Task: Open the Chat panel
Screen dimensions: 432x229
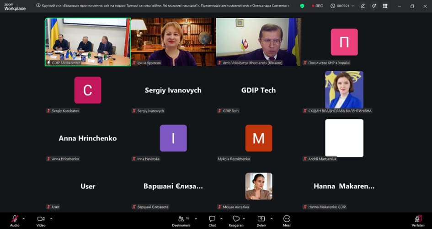Action: (212, 220)
